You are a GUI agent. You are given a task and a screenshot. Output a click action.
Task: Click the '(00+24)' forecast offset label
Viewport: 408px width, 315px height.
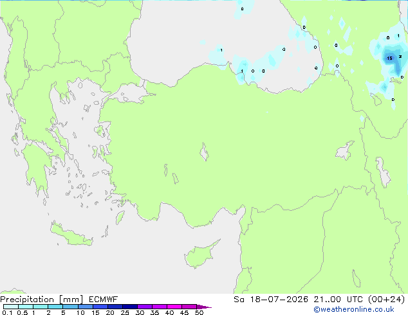click(x=387, y=300)
